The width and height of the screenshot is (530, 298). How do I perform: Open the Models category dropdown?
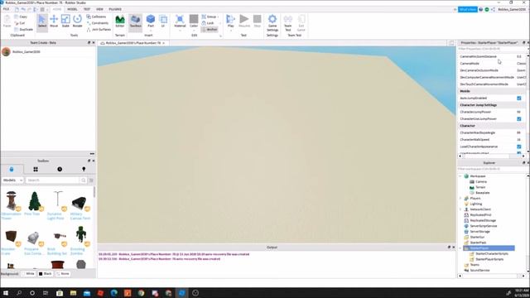[x=12, y=180]
